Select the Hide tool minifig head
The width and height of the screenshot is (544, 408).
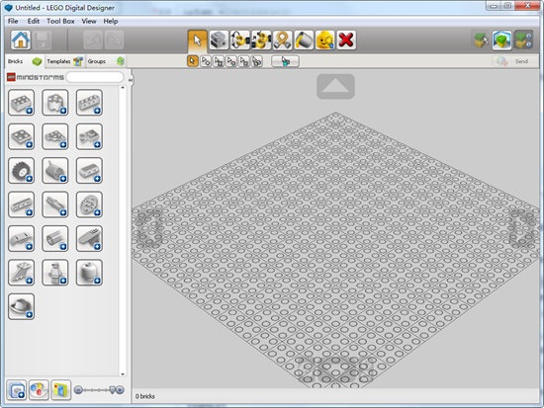325,41
